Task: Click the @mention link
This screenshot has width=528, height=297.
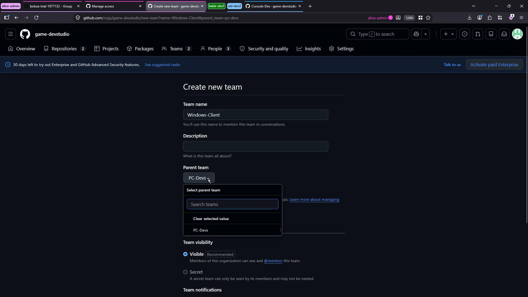Action: [x=273, y=261]
